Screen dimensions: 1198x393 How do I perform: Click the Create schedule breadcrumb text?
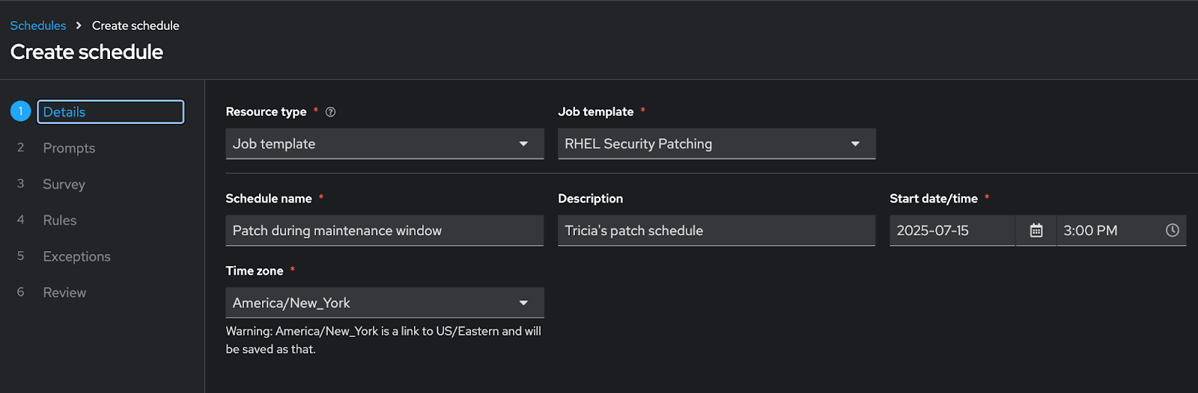click(136, 25)
